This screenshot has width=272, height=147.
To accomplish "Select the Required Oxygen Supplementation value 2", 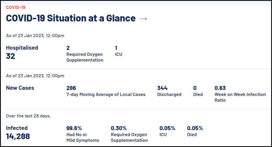I will (68, 48).
